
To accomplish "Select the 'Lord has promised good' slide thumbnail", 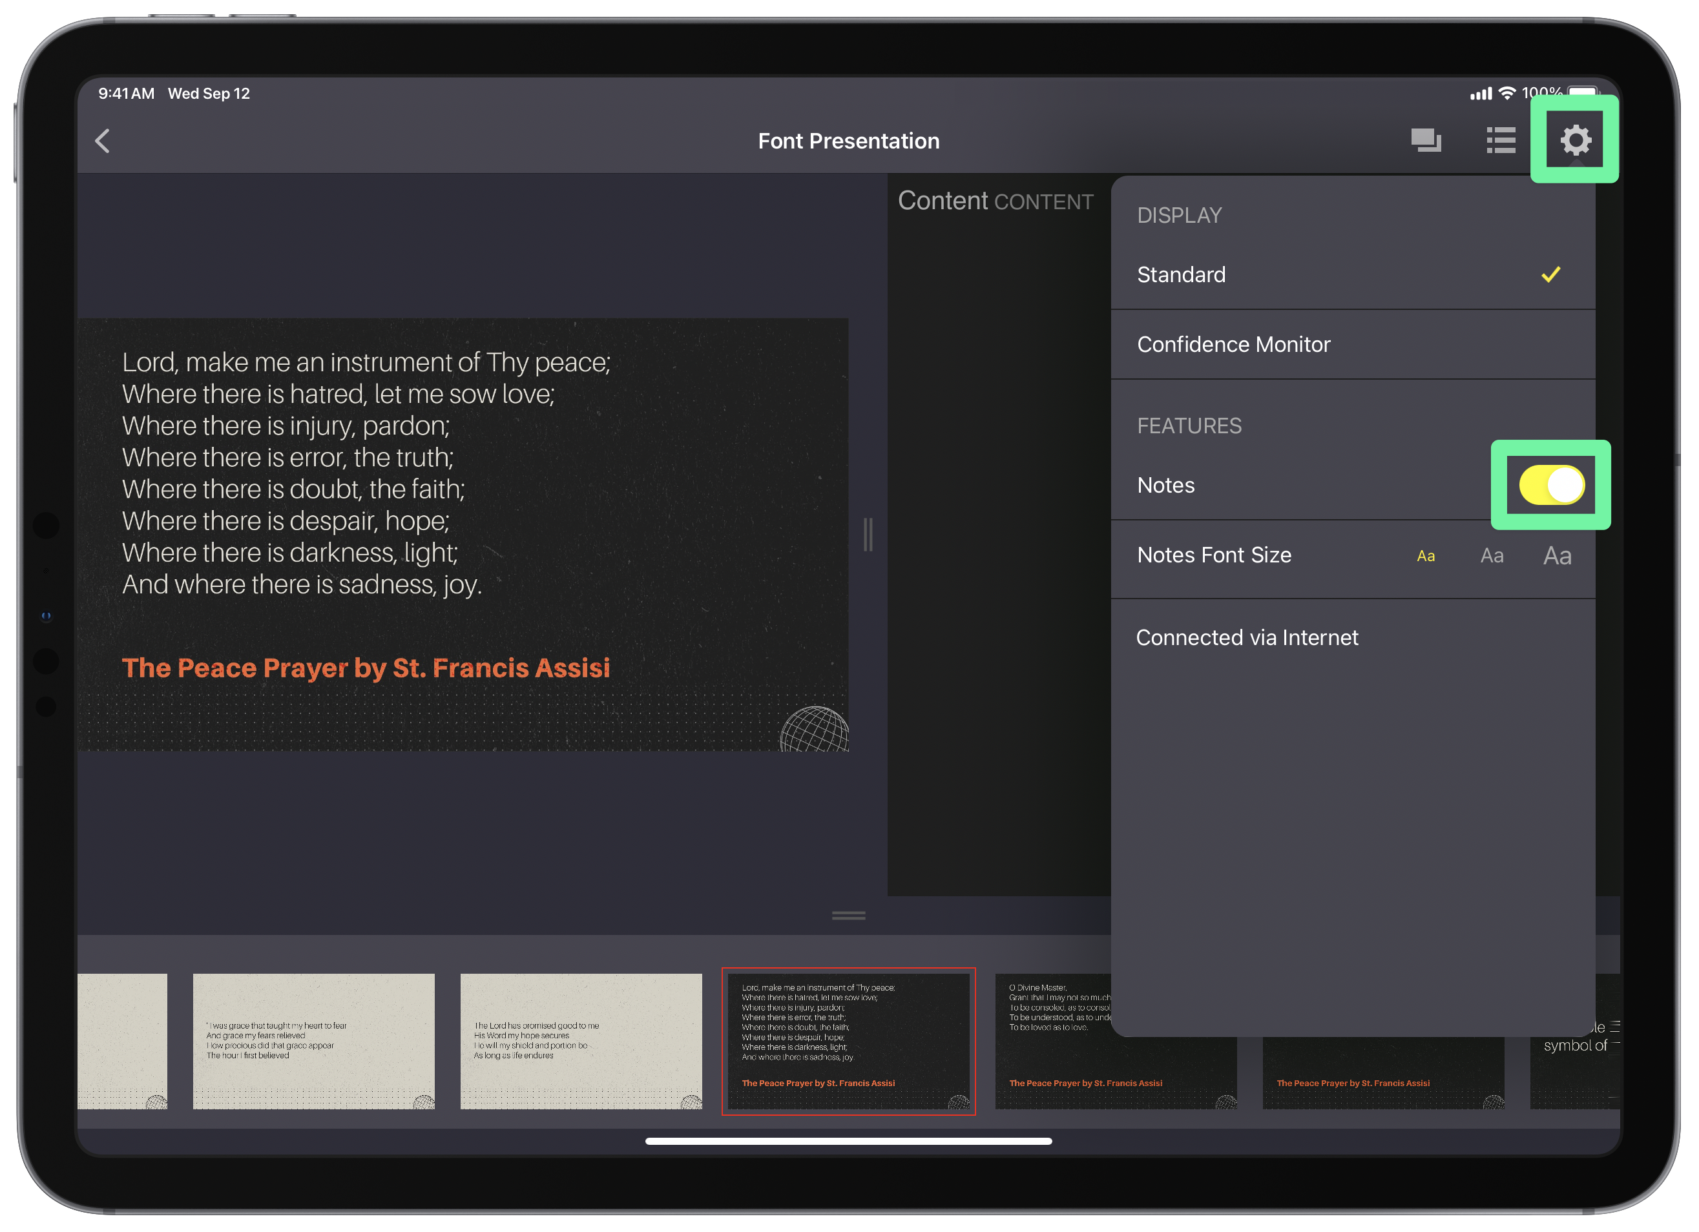I will [581, 1041].
